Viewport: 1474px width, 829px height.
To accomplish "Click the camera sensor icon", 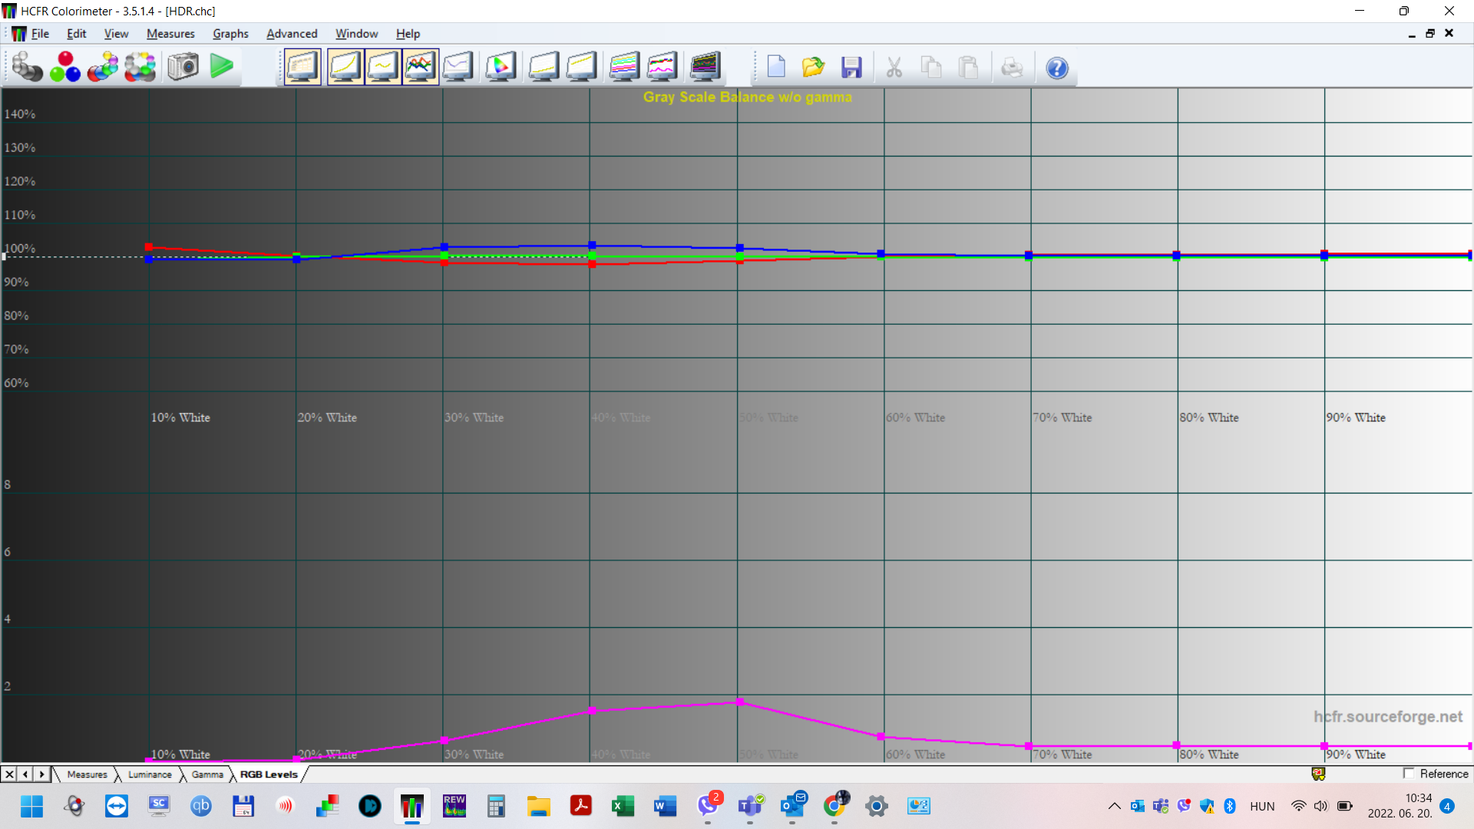I will coord(183,68).
